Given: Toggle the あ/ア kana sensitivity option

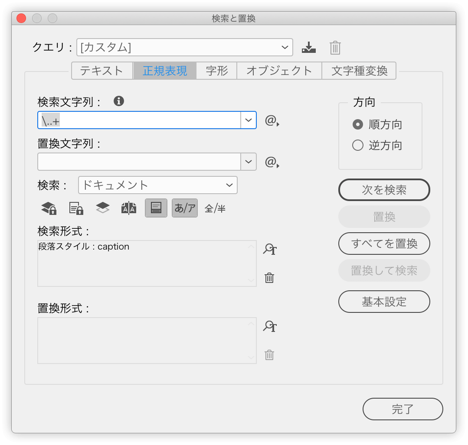Looking at the screenshot, I should point(184,208).
